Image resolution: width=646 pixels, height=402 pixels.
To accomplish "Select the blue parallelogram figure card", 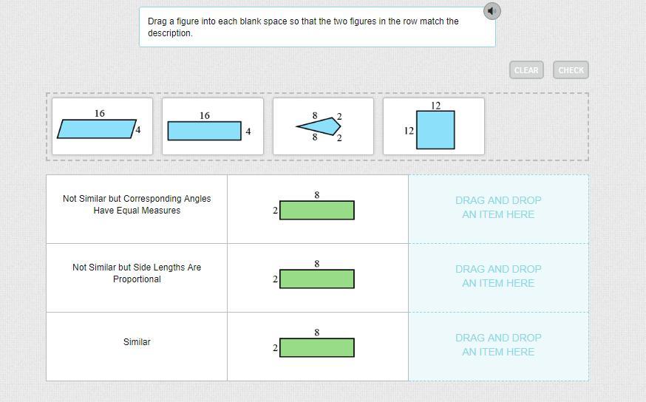I will [x=102, y=127].
